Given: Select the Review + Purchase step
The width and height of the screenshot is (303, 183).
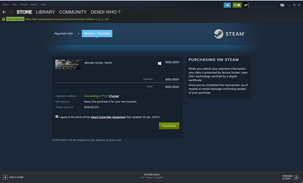Looking at the screenshot, I should (x=97, y=33).
